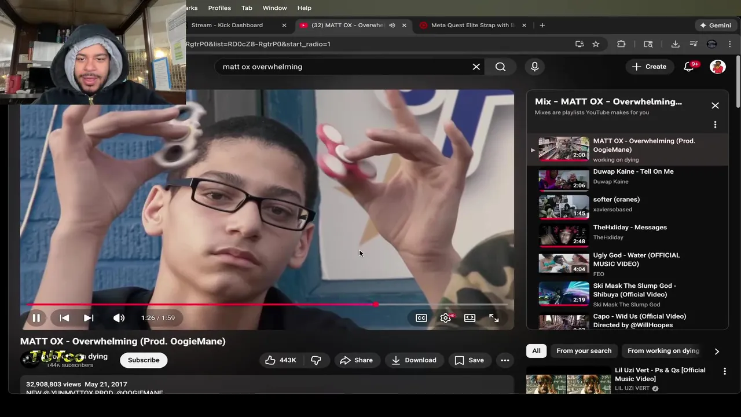
Task: Run search with the magnifier button
Action: pyautogui.click(x=501, y=67)
